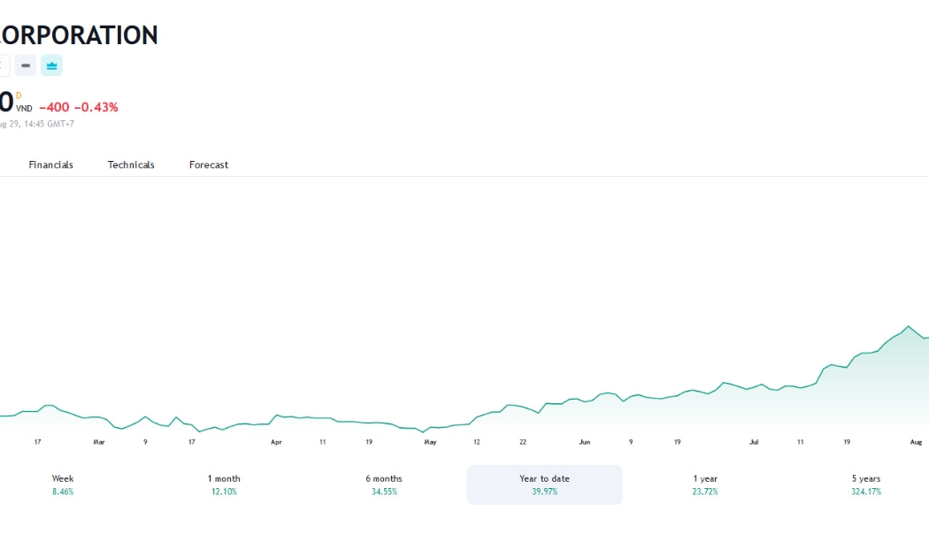Click the 12.10% monthly return value

click(x=224, y=492)
